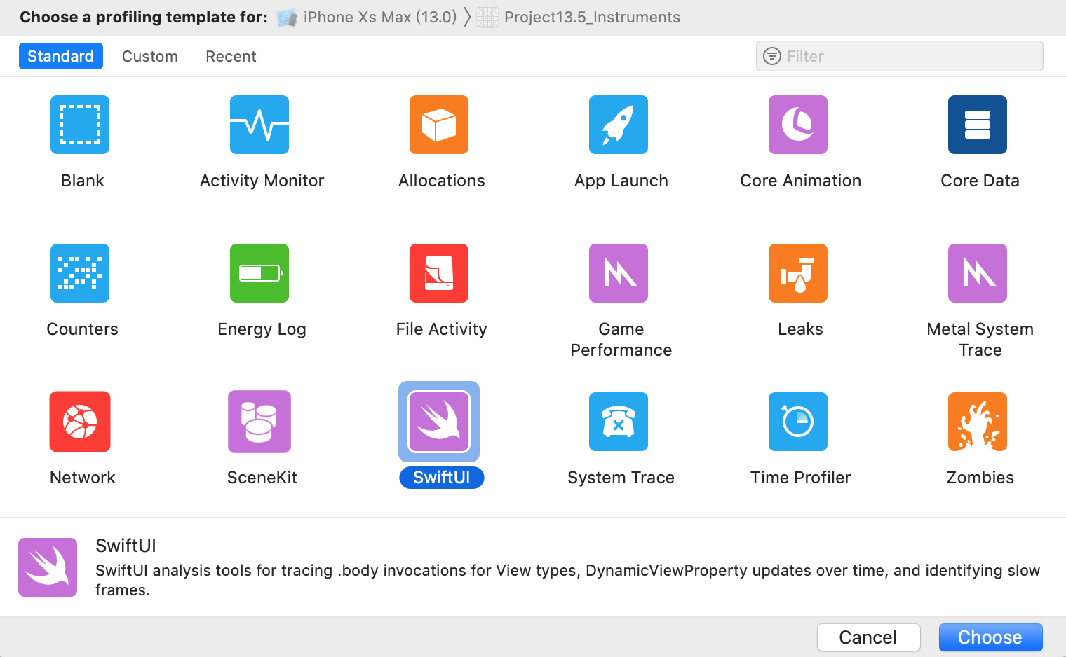
Task: Select the Blank template icon
Action: 80,125
